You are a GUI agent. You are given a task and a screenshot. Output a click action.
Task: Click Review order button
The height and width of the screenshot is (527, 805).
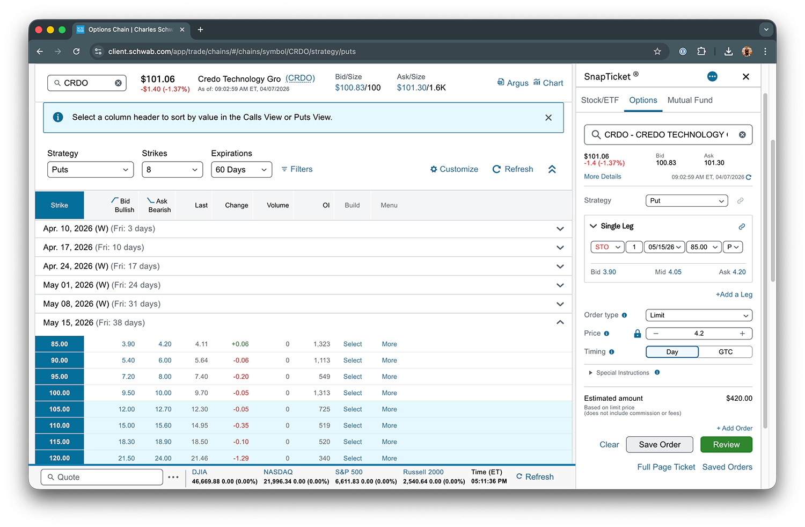(726, 445)
